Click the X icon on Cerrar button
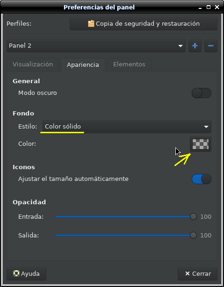Viewport: 224px width, 287px height. (188, 273)
